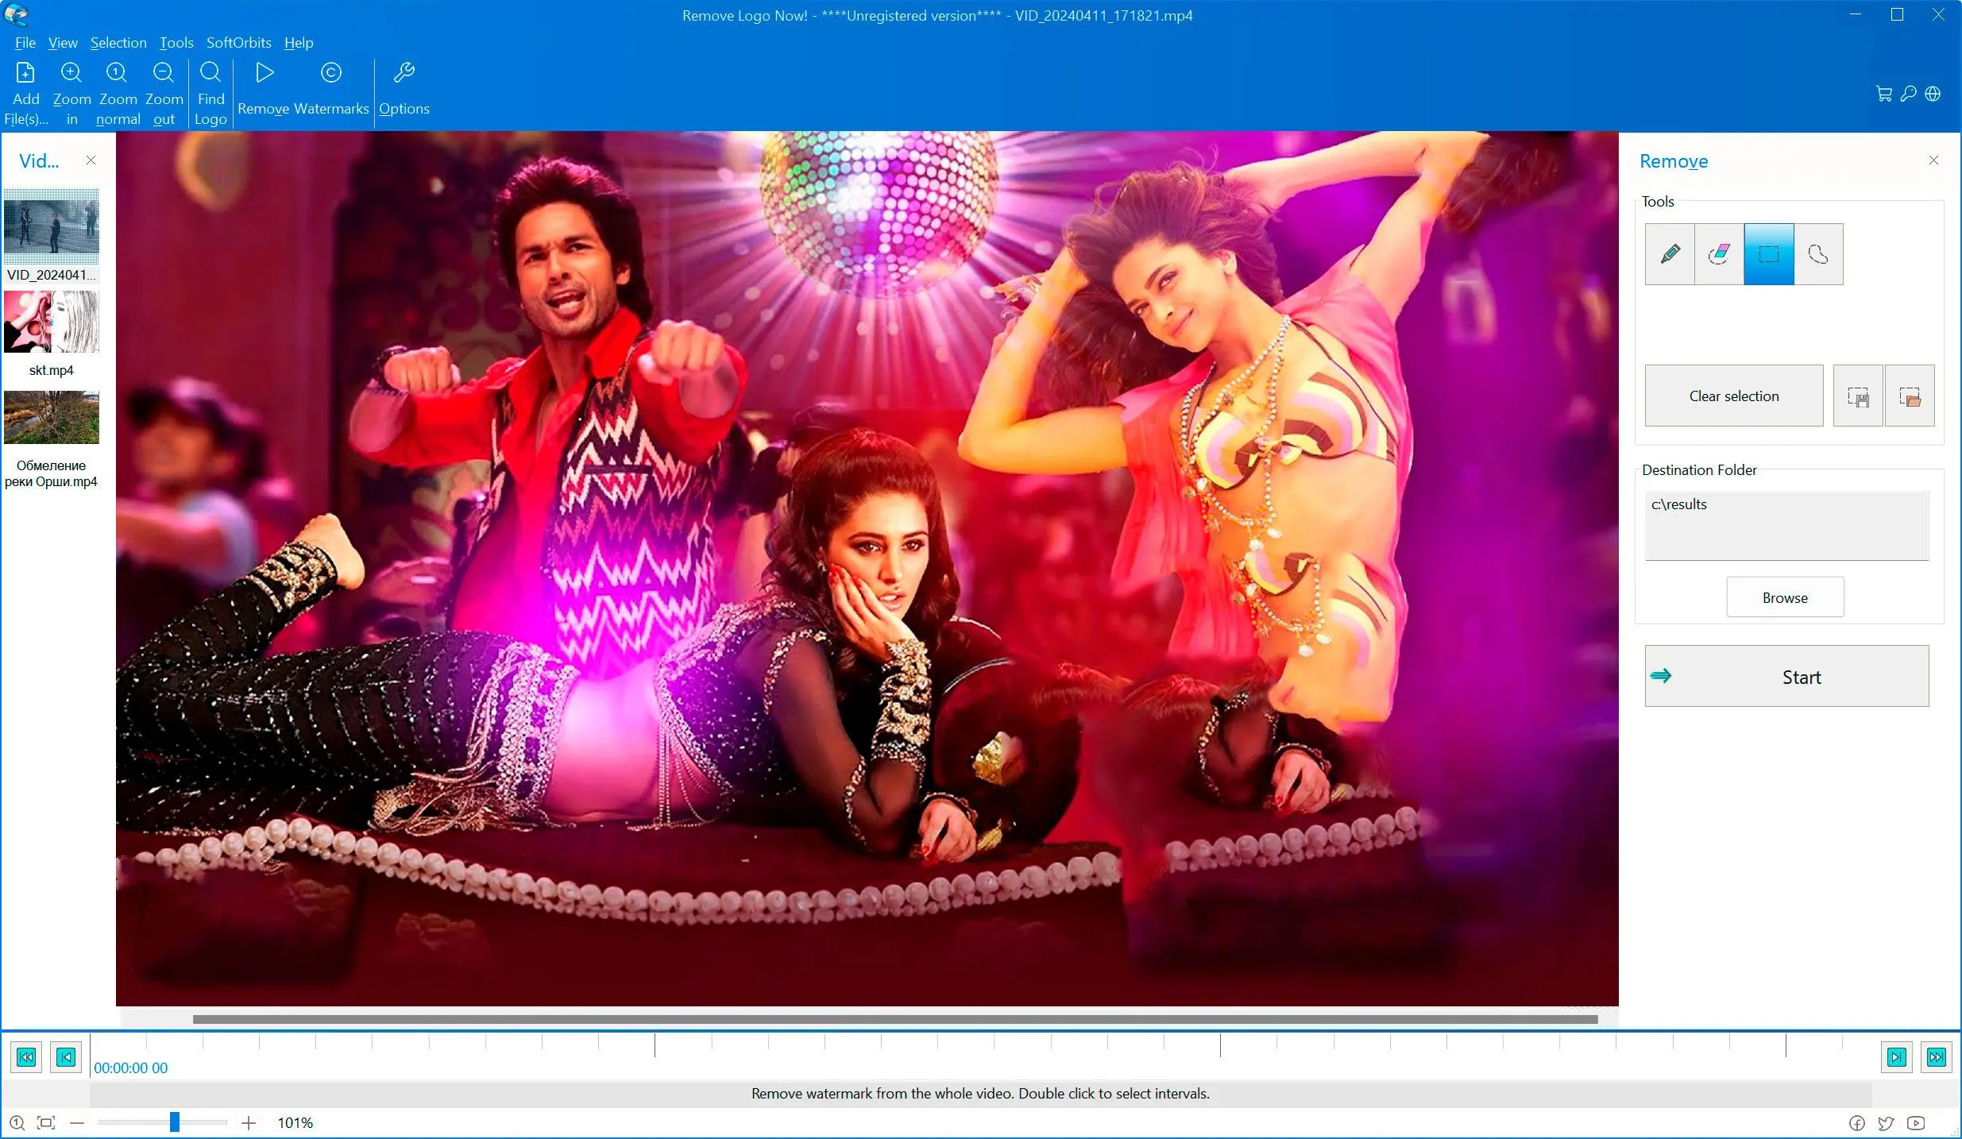Click the globe language icon
Screen dimensions: 1962x1139
click(x=1933, y=94)
